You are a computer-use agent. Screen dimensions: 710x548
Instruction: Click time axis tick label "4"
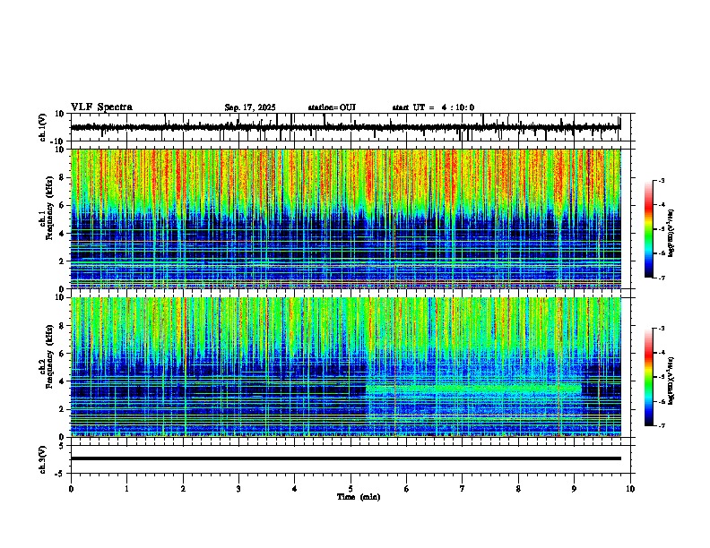[x=294, y=489]
